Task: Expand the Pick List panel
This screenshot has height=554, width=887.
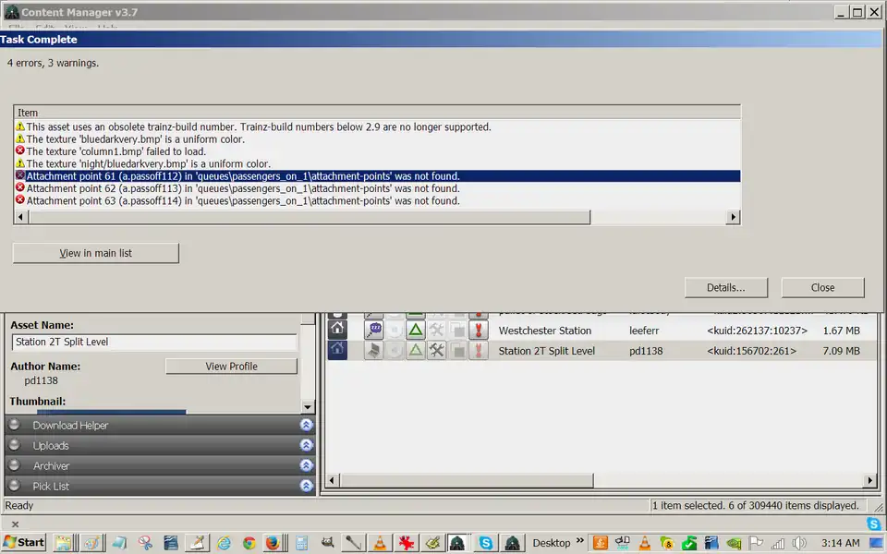Action: coord(306,487)
